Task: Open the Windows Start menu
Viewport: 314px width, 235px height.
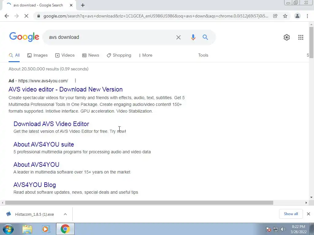Action: (8, 229)
